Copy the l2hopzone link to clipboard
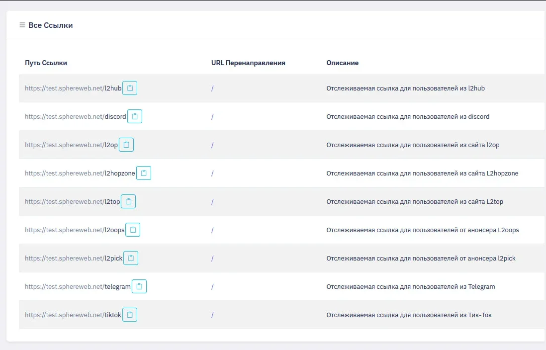546x350 pixels. tap(144, 173)
